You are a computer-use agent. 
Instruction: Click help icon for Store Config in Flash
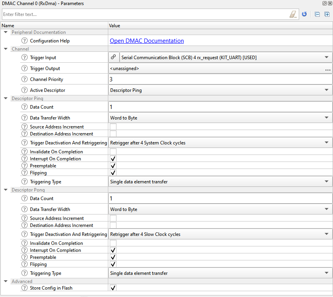(x=25, y=288)
